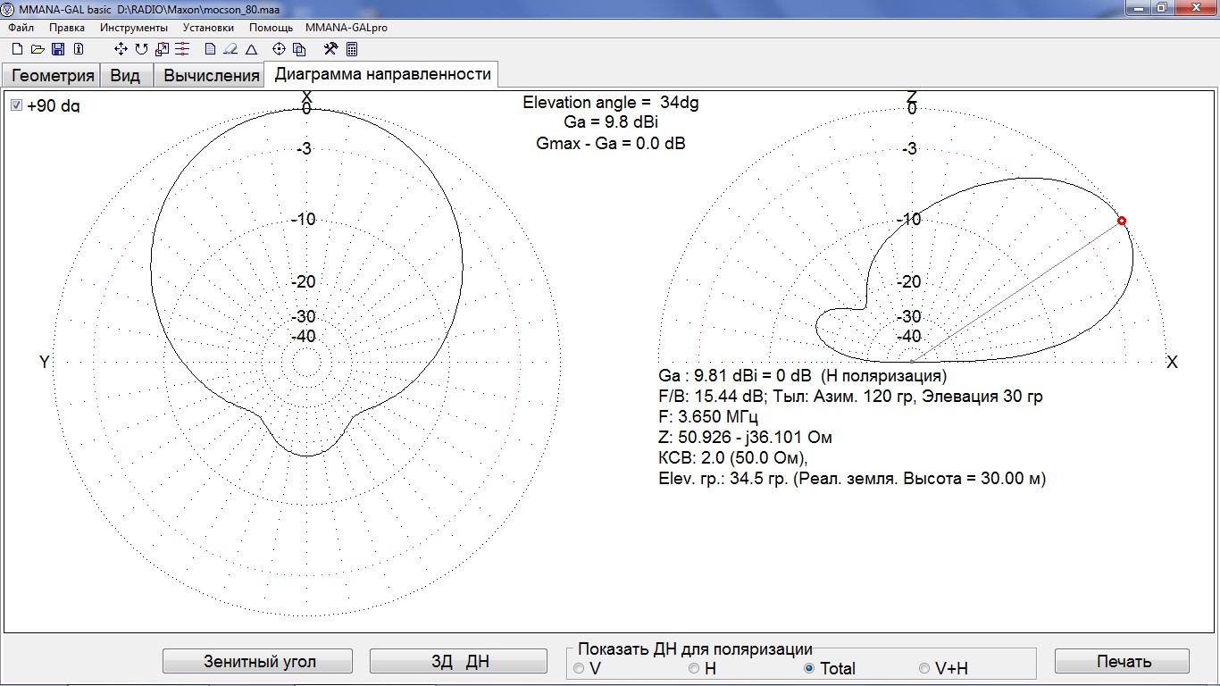Select the Rotate antenna tool icon
Image resolution: width=1220 pixels, height=686 pixels.
[141, 49]
